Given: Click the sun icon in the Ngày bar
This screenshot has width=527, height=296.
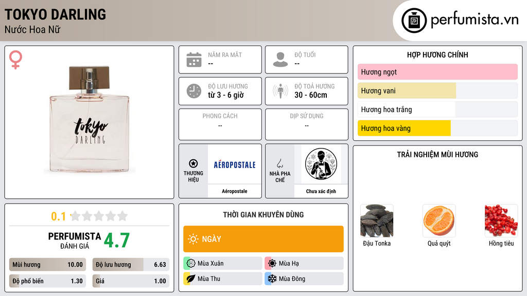Looking at the screenshot, I should tap(193, 239).
